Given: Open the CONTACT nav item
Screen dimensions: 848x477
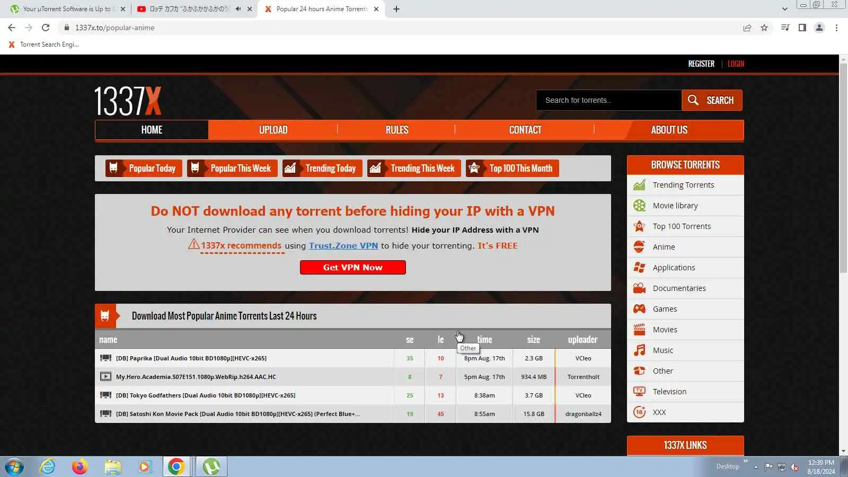Looking at the screenshot, I should click(x=525, y=130).
